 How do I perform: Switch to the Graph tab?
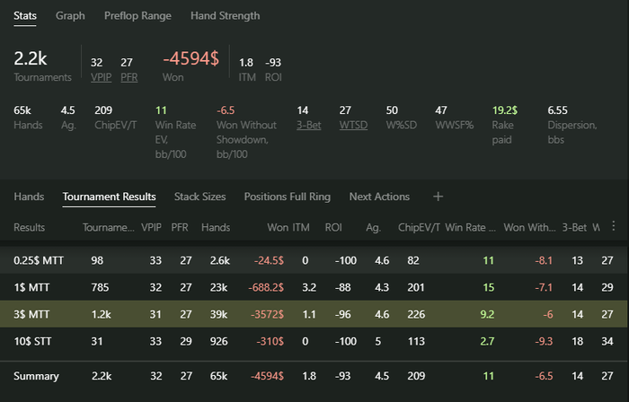point(70,15)
